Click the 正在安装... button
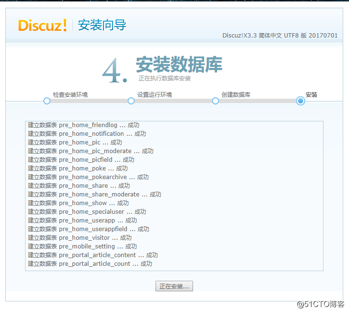349x313 pixels. (x=174, y=286)
